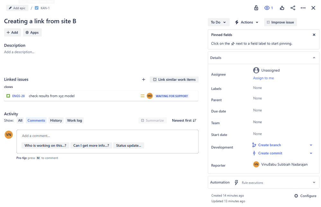Toggle Newest first sort order
This screenshot has height=207, width=321.
pos(184,120)
